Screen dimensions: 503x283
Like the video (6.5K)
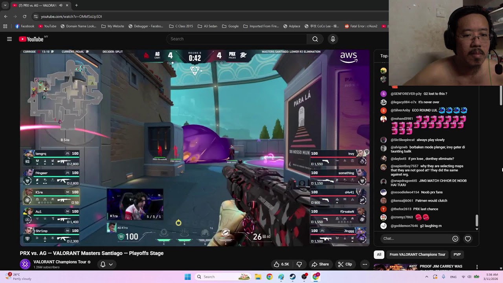point(281,264)
